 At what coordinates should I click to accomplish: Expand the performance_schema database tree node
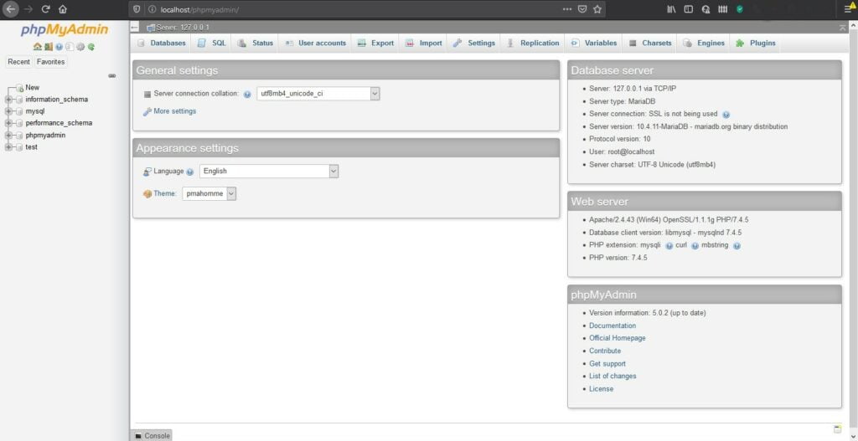click(8, 123)
